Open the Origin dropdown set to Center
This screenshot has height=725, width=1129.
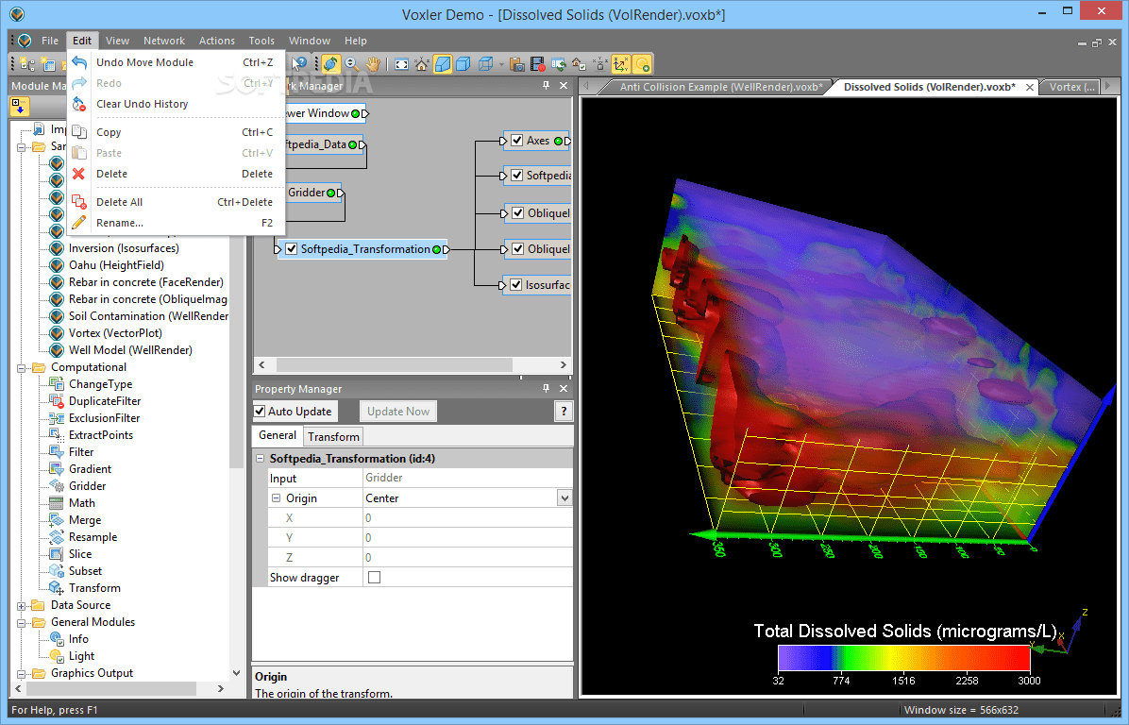564,497
